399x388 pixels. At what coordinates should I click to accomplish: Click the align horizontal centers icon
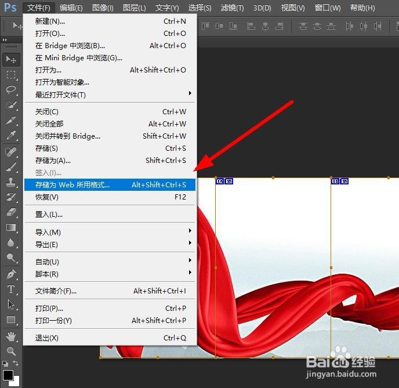pyautogui.click(x=265, y=26)
